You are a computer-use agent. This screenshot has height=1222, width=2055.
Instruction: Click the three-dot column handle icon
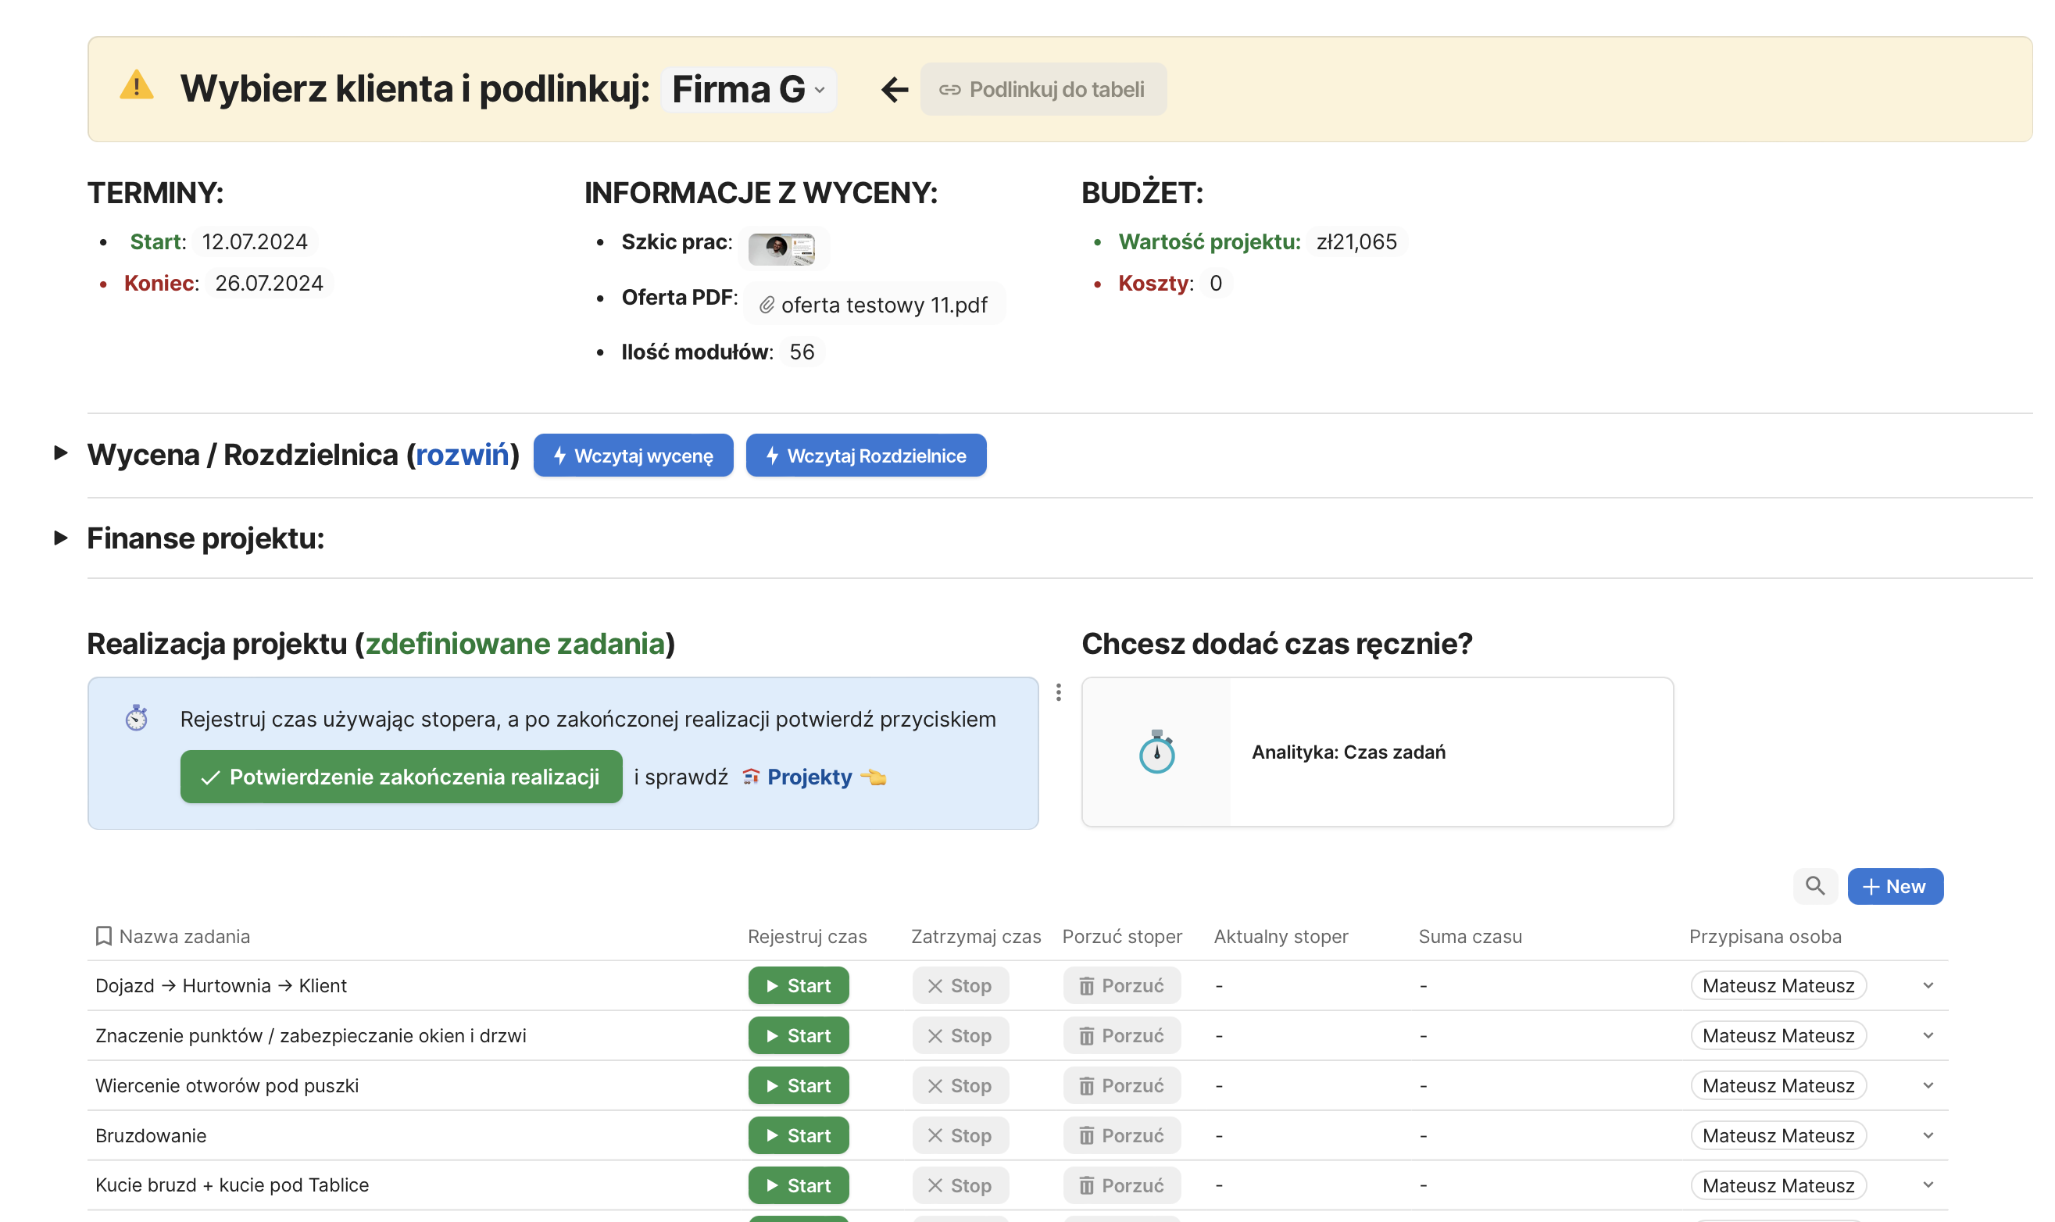pos(1058,692)
